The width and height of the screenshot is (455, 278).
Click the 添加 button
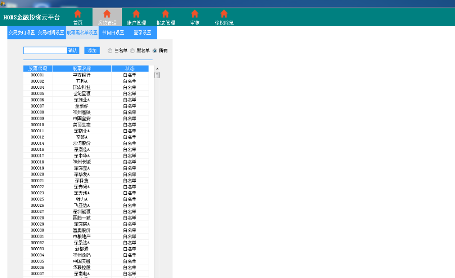pyautogui.click(x=92, y=50)
